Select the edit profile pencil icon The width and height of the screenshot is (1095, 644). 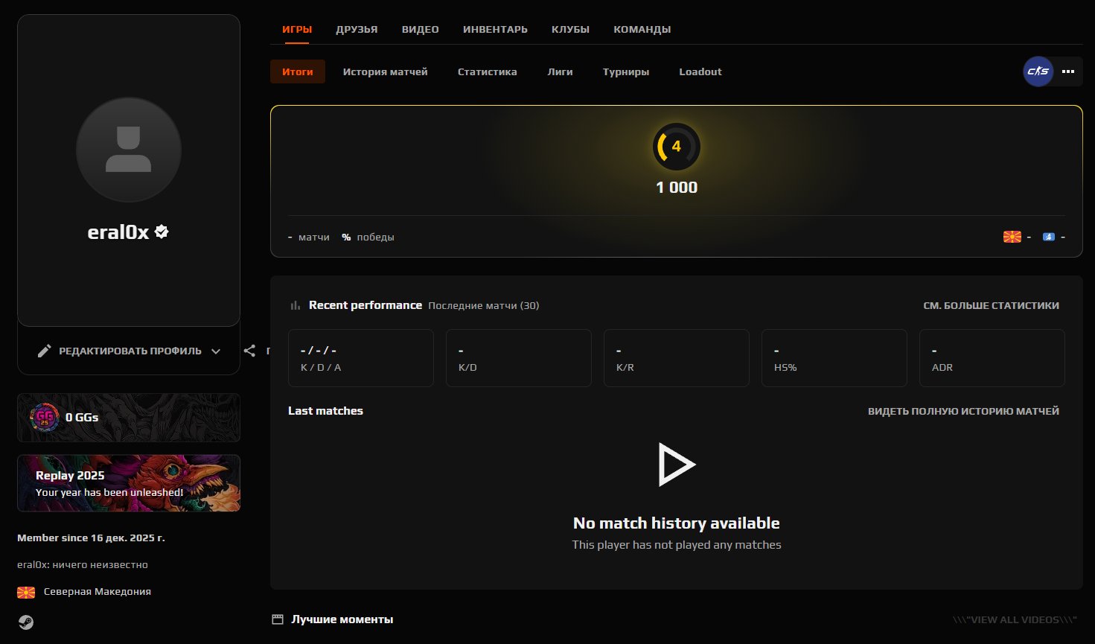(45, 350)
